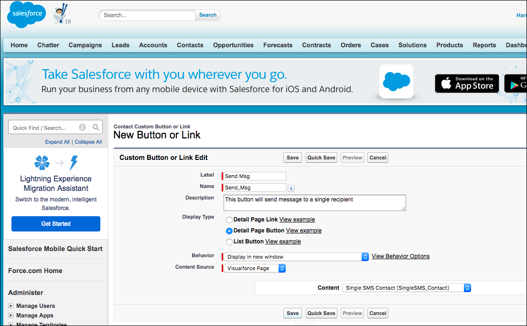The width and height of the screenshot is (527, 326).
Task: Click the bottom Cancel button
Action: 378,313
